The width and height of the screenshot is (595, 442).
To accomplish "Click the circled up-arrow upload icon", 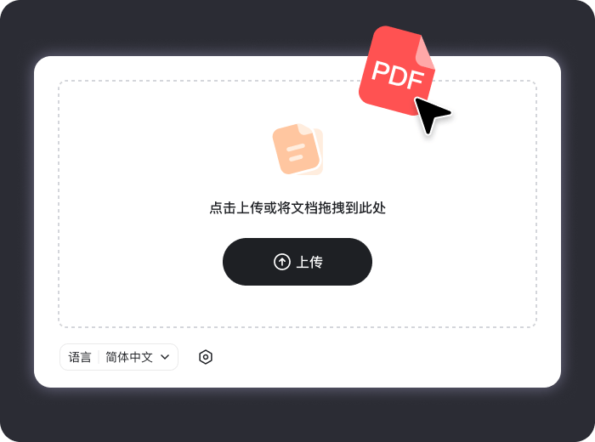I will [282, 262].
